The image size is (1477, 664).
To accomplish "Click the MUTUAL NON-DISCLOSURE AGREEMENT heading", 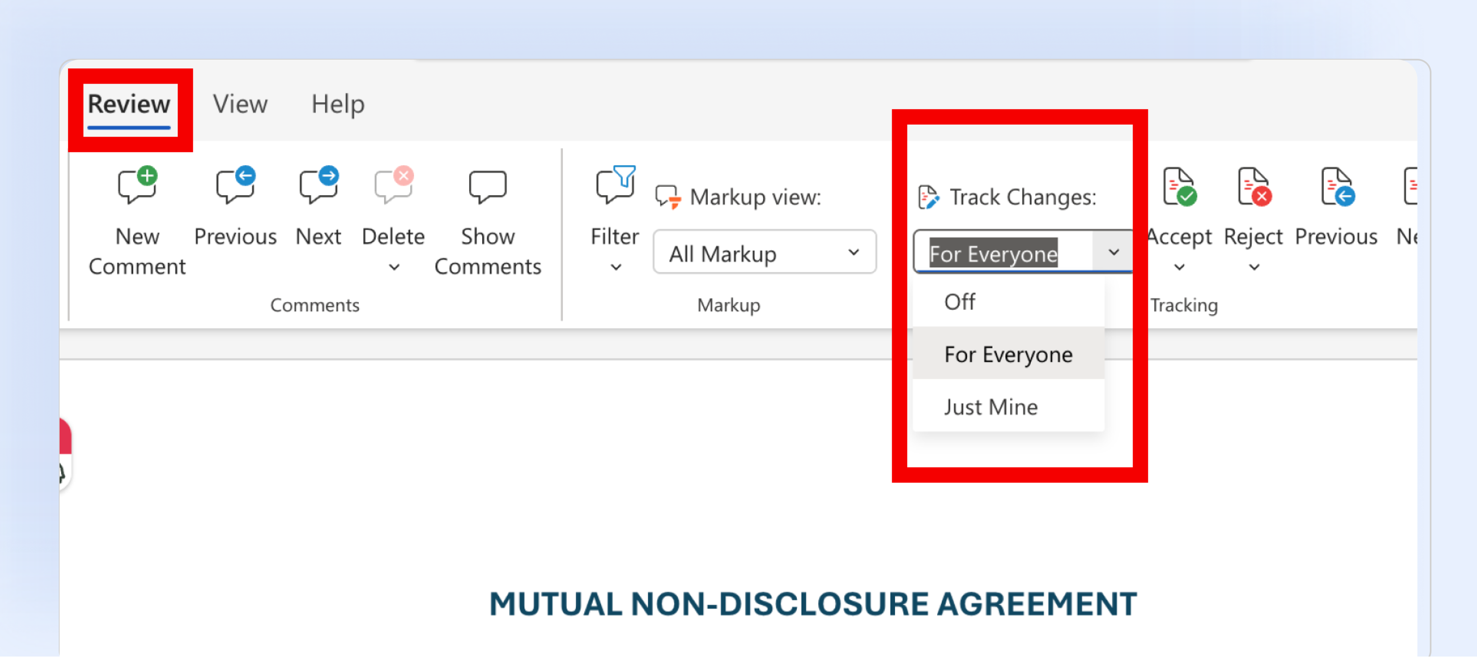I will [813, 603].
